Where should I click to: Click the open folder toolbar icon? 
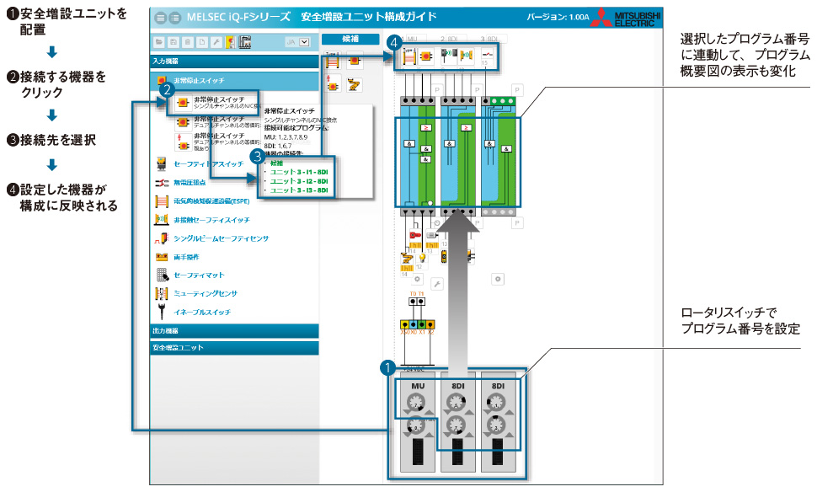coord(158,41)
